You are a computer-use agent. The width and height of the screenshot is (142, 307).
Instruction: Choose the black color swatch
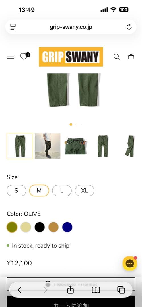(40, 227)
